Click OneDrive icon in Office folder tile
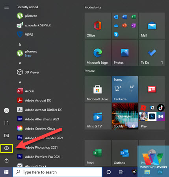The width and height of the screenshot is (169, 177). coord(116,26)
